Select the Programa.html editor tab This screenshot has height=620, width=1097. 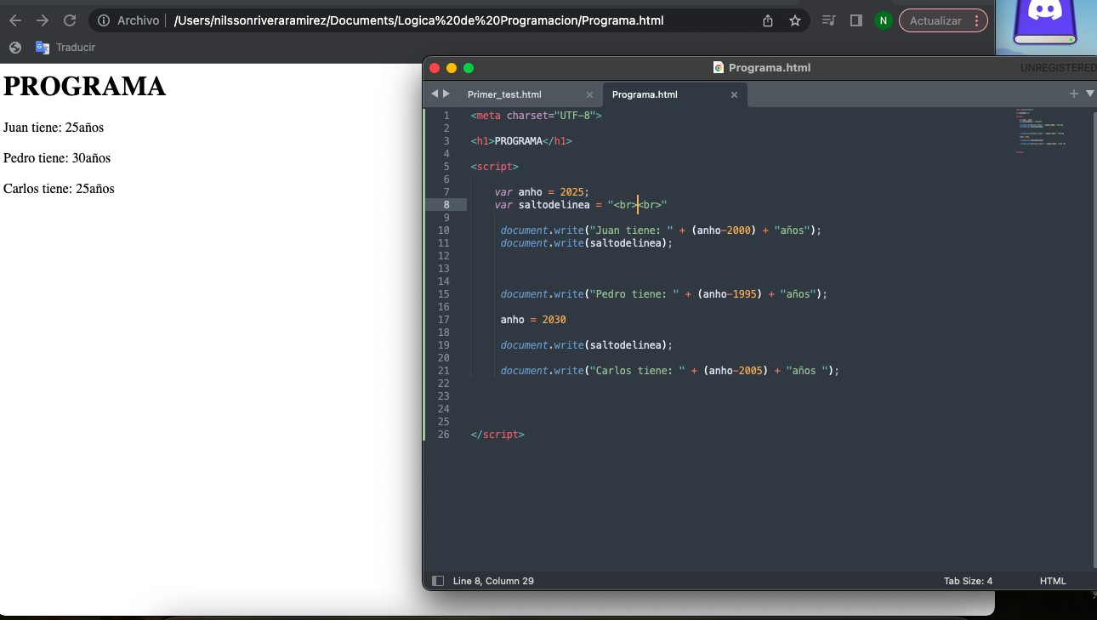[x=645, y=94]
